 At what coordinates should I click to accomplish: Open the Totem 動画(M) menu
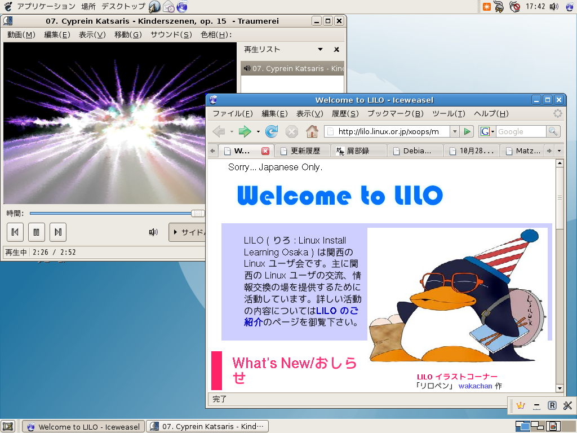tap(21, 34)
